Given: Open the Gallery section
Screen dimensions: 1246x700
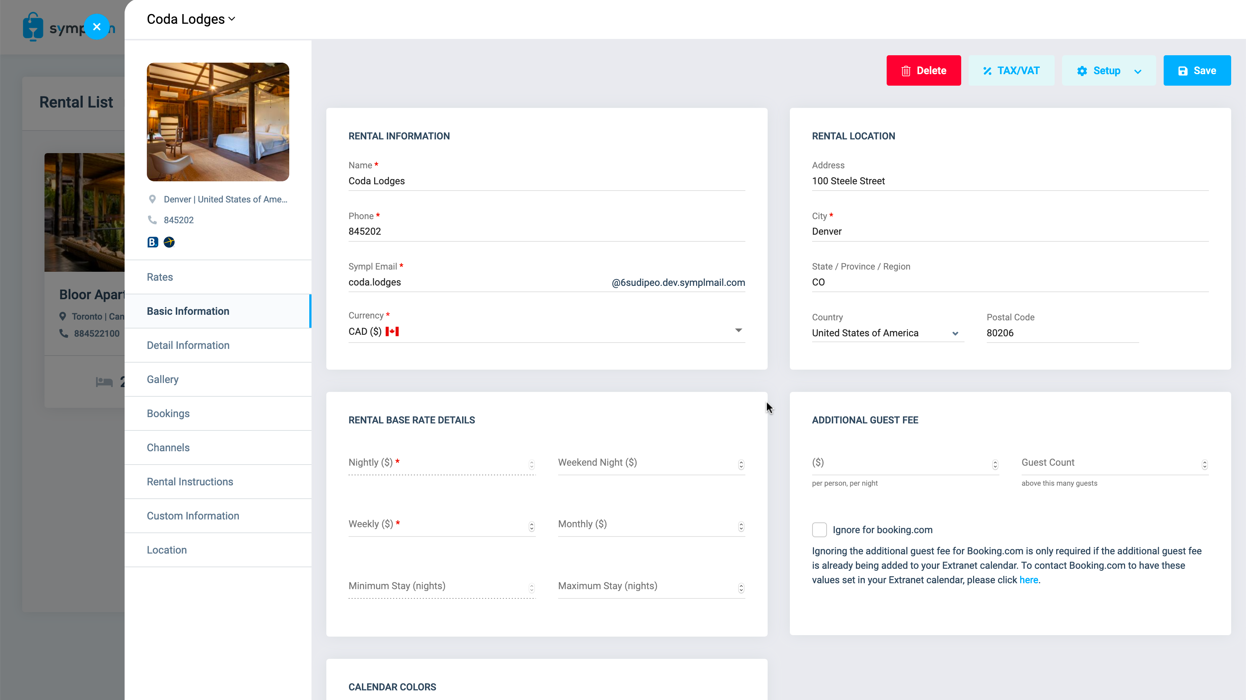Looking at the screenshot, I should coord(162,379).
